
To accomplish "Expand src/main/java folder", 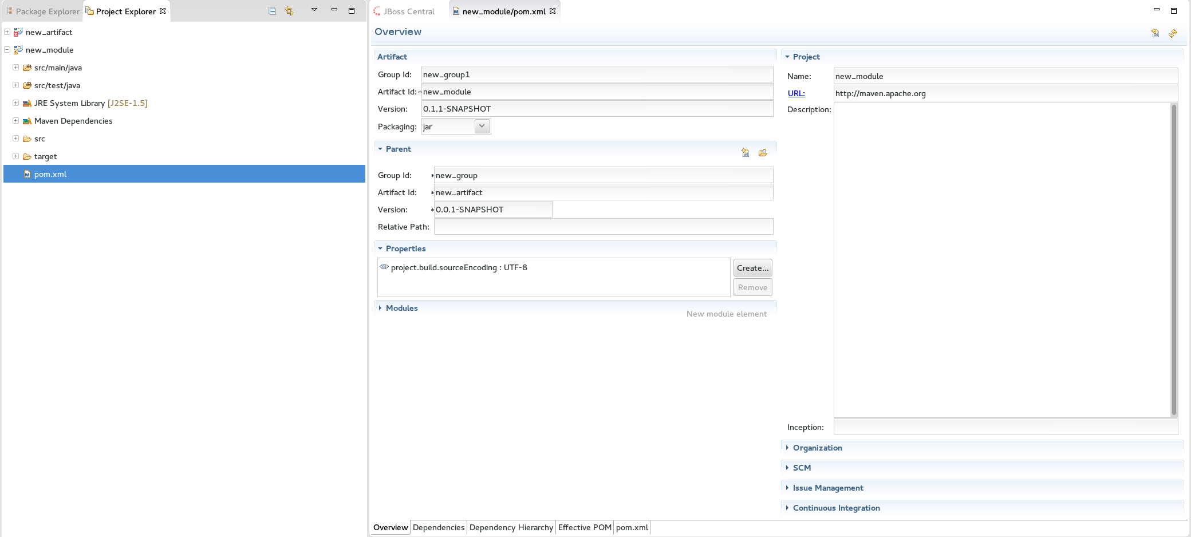I will click(x=16, y=68).
